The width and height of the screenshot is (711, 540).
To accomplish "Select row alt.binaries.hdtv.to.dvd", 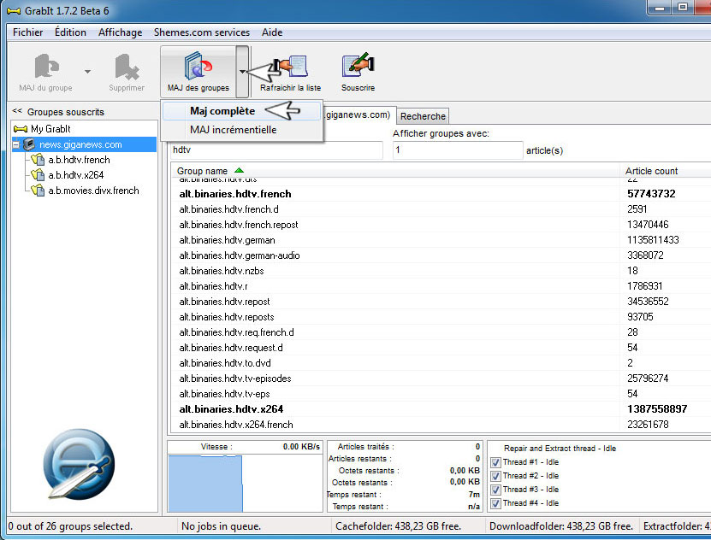I will click(441, 363).
